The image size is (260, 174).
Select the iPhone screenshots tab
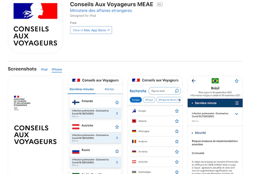click(57, 70)
